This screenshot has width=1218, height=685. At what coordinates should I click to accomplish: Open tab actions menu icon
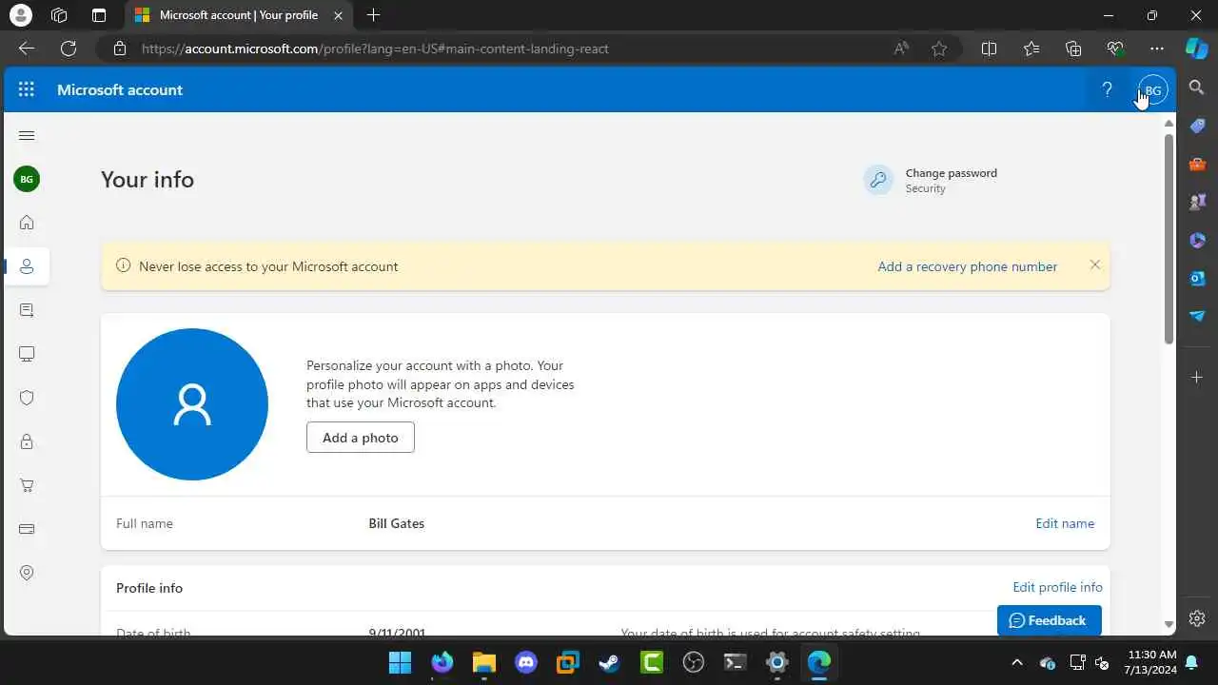[x=99, y=15]
